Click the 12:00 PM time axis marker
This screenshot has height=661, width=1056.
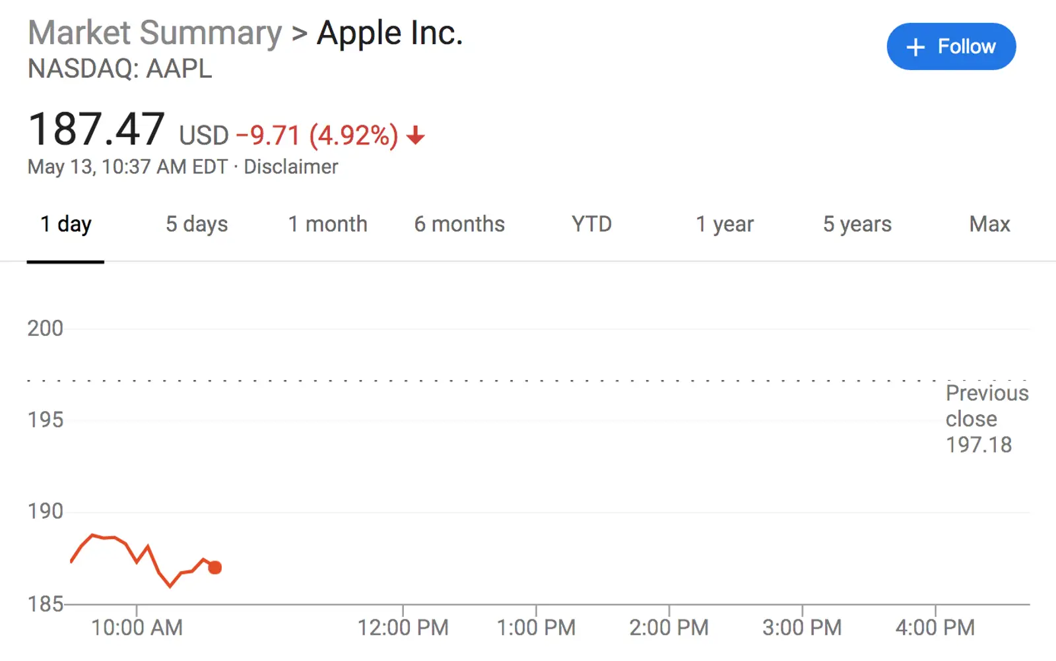(x=403, y=627)
